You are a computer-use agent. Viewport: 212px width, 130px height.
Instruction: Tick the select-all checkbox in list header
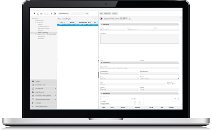(x=59, y=23)
